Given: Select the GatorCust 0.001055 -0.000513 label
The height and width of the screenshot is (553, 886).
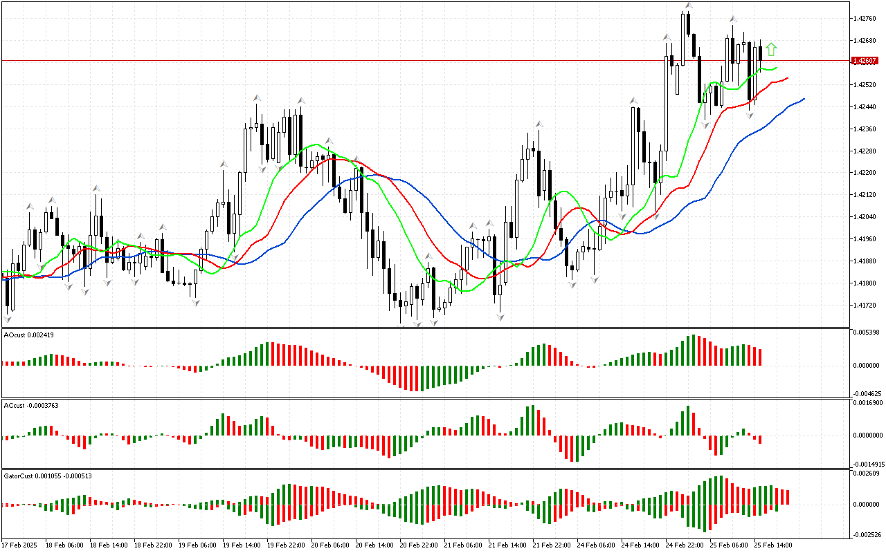Looking at the screenshot, I should [48, 476].
